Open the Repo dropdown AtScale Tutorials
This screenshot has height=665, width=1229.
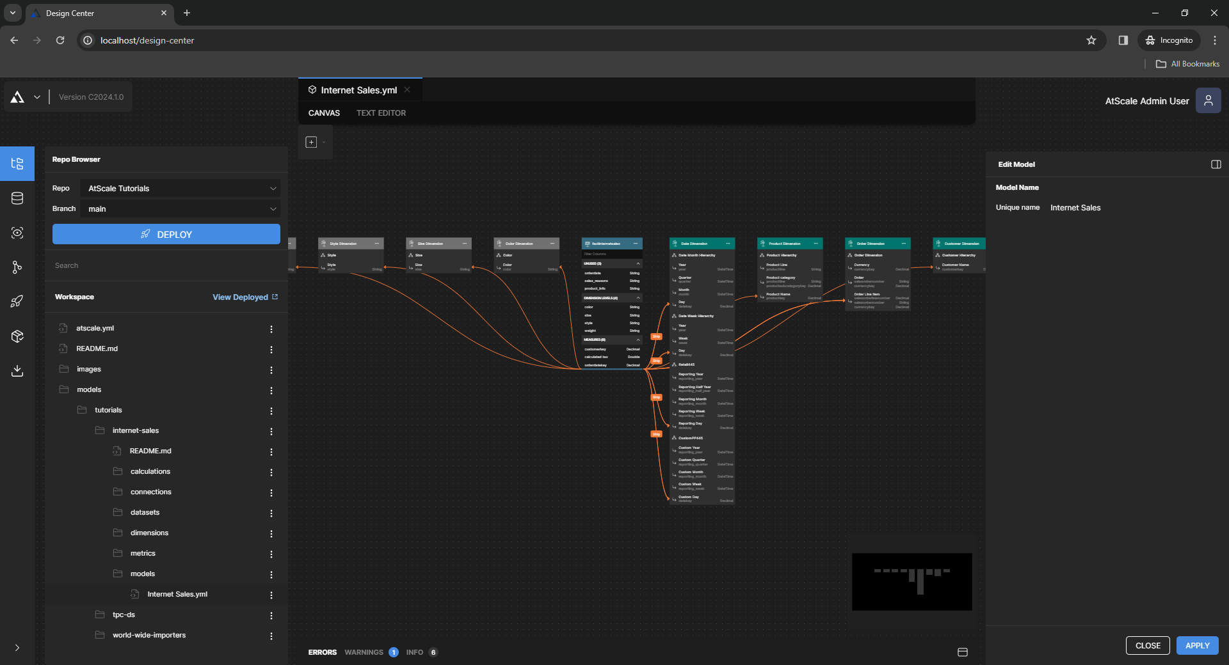point(181,189)
